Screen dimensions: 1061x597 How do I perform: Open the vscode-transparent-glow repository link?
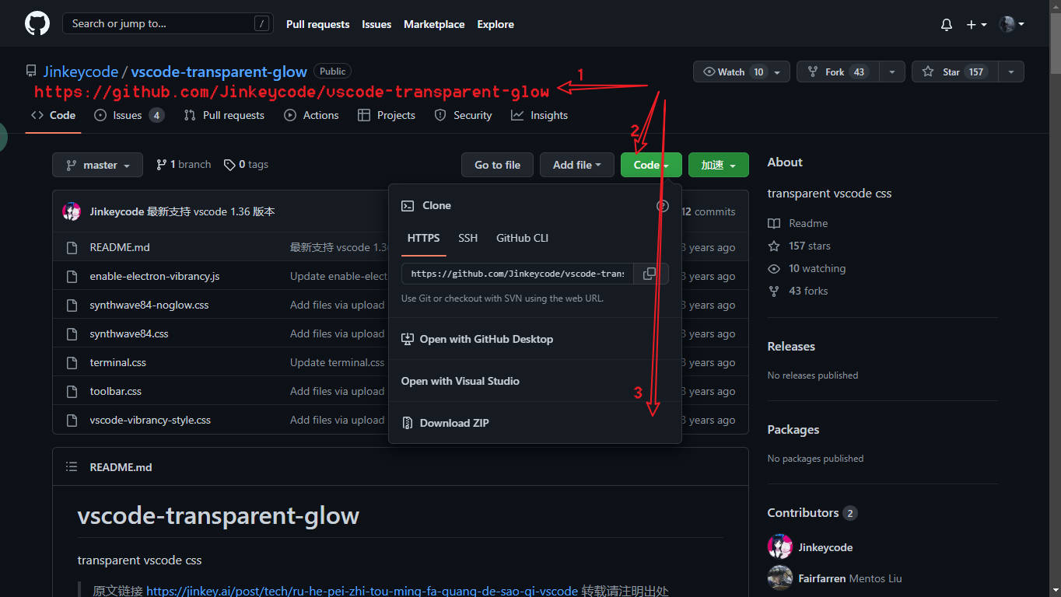[219, 72]
